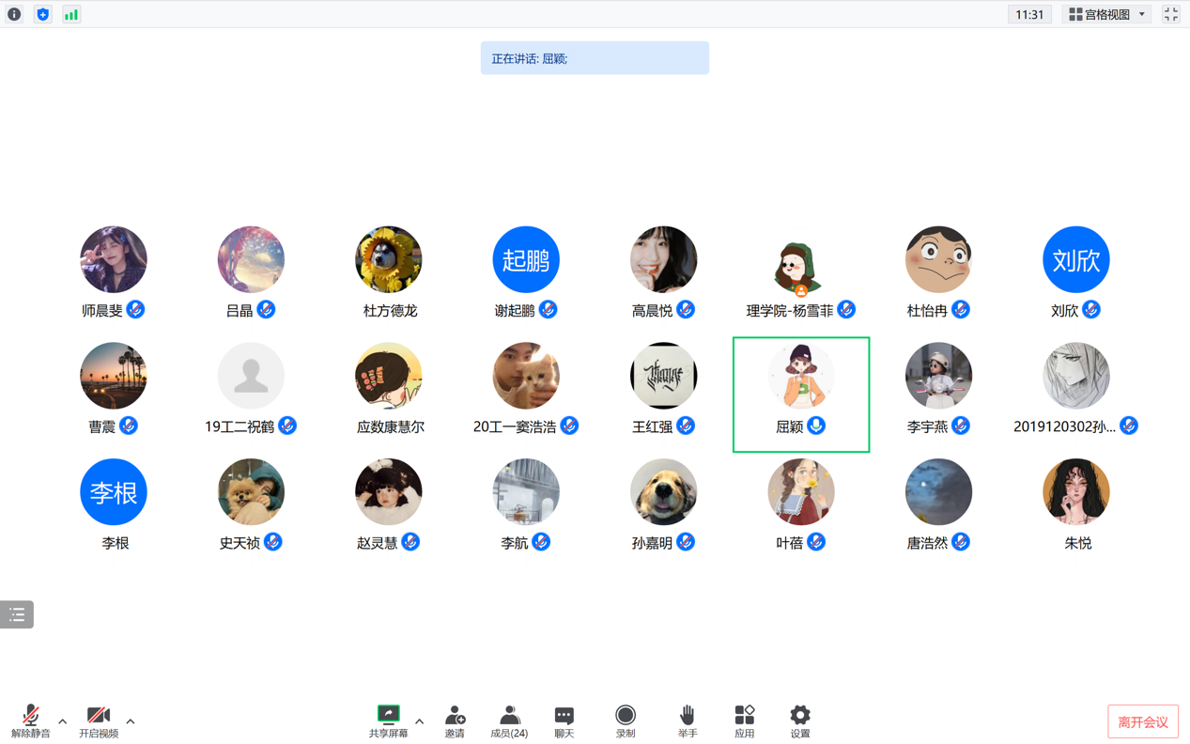The height and width of the screenshot is (744, 1190).
Task: Expand audio options arrow beside mute
Action: click(x=63, y=721)
